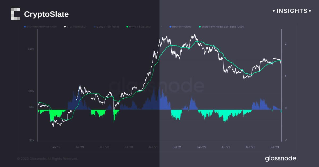Viewport: 319px width, 167px height.
Task: Click the CryptoSlate logo icon
Action: 15,14
